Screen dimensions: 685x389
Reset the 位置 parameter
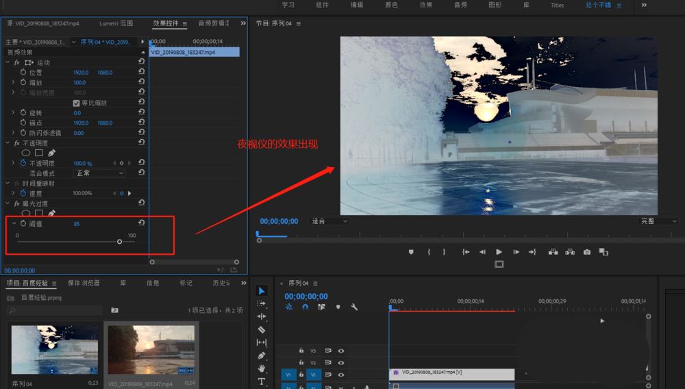(x=141, y=72)
